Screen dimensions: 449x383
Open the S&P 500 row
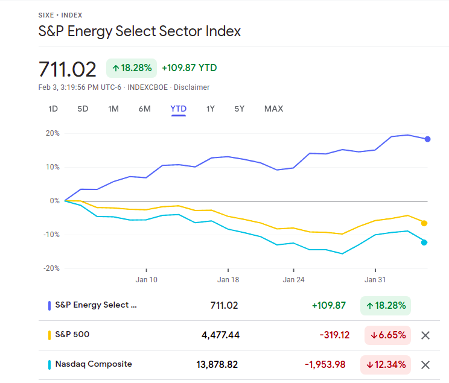pyautogui.click(x=72, y=334)
